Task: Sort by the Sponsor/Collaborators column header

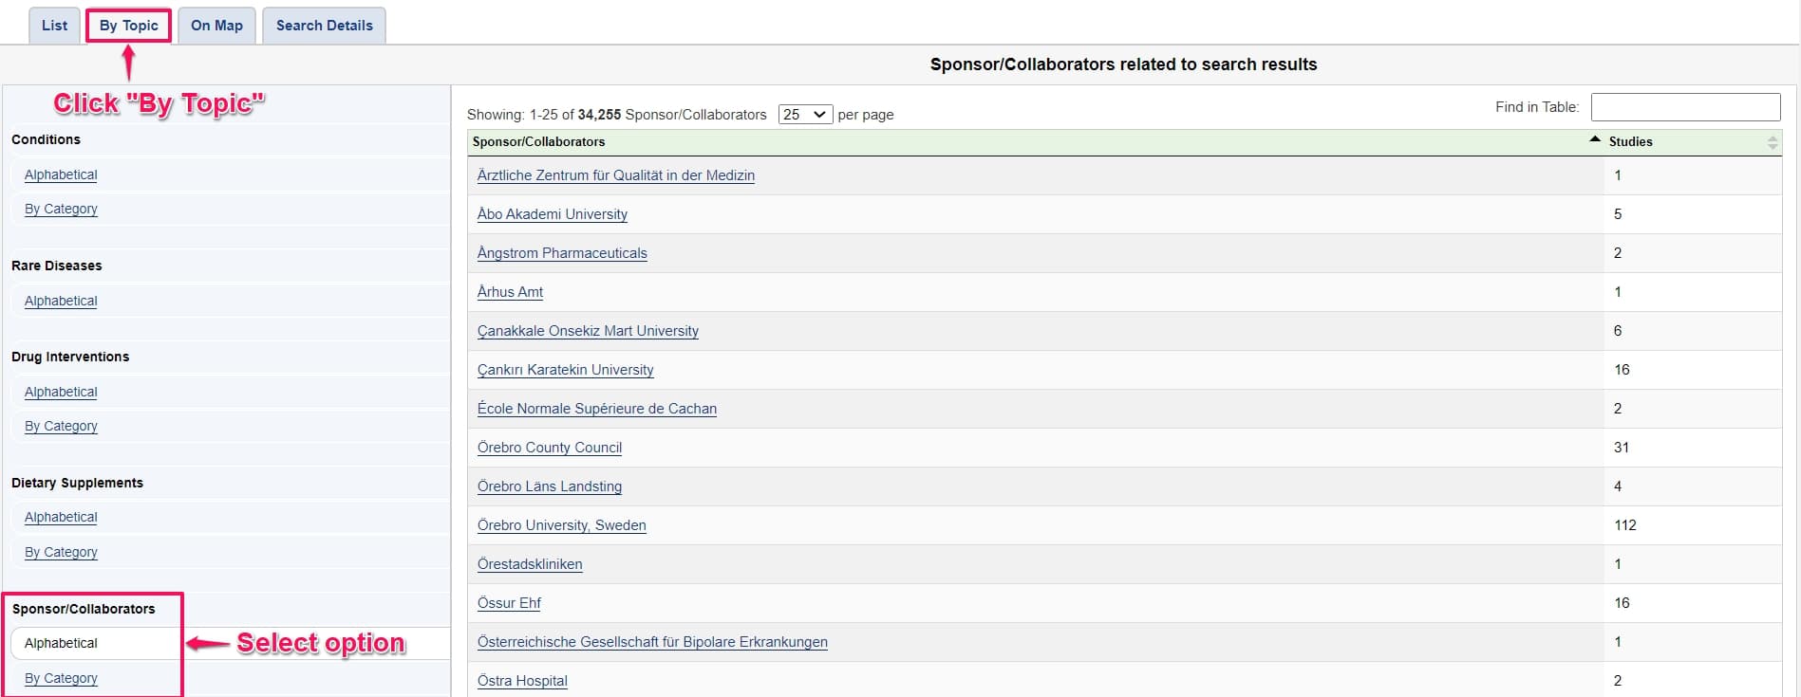Action: pos(538,142)
